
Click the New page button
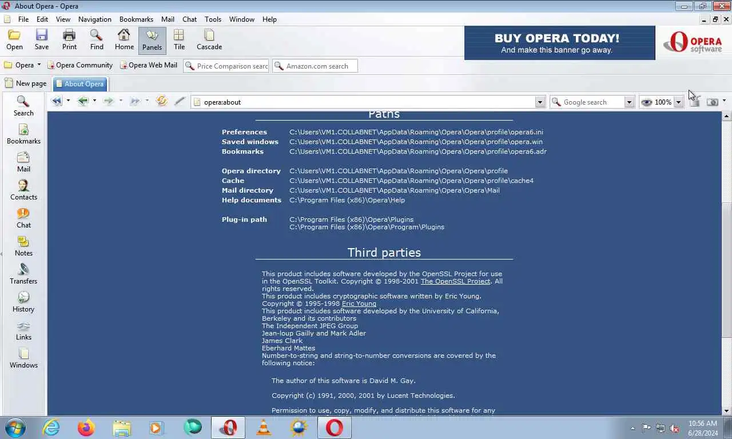pyautogui.click(x=26, y=83)
